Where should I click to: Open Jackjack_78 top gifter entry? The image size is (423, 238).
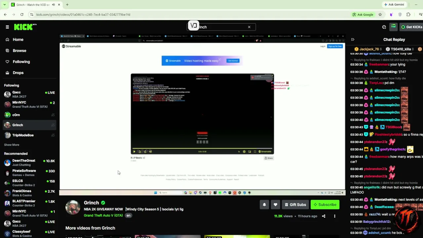(x=368, y=49)
